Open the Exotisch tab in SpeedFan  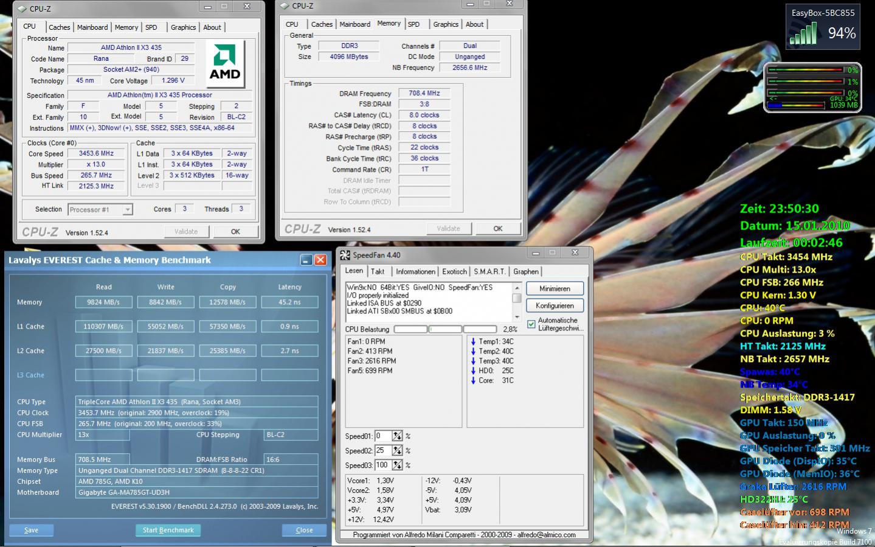coord(454,271)
